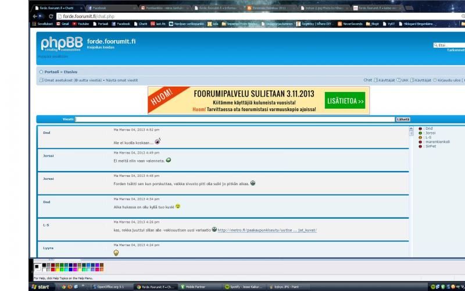
Task: Click username SirPet in online list
Action: [x=431, y=147]
